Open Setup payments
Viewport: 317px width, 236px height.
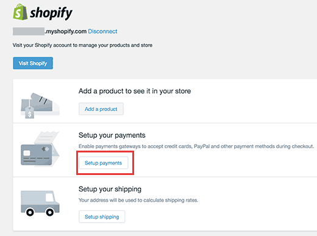point(104,163)
